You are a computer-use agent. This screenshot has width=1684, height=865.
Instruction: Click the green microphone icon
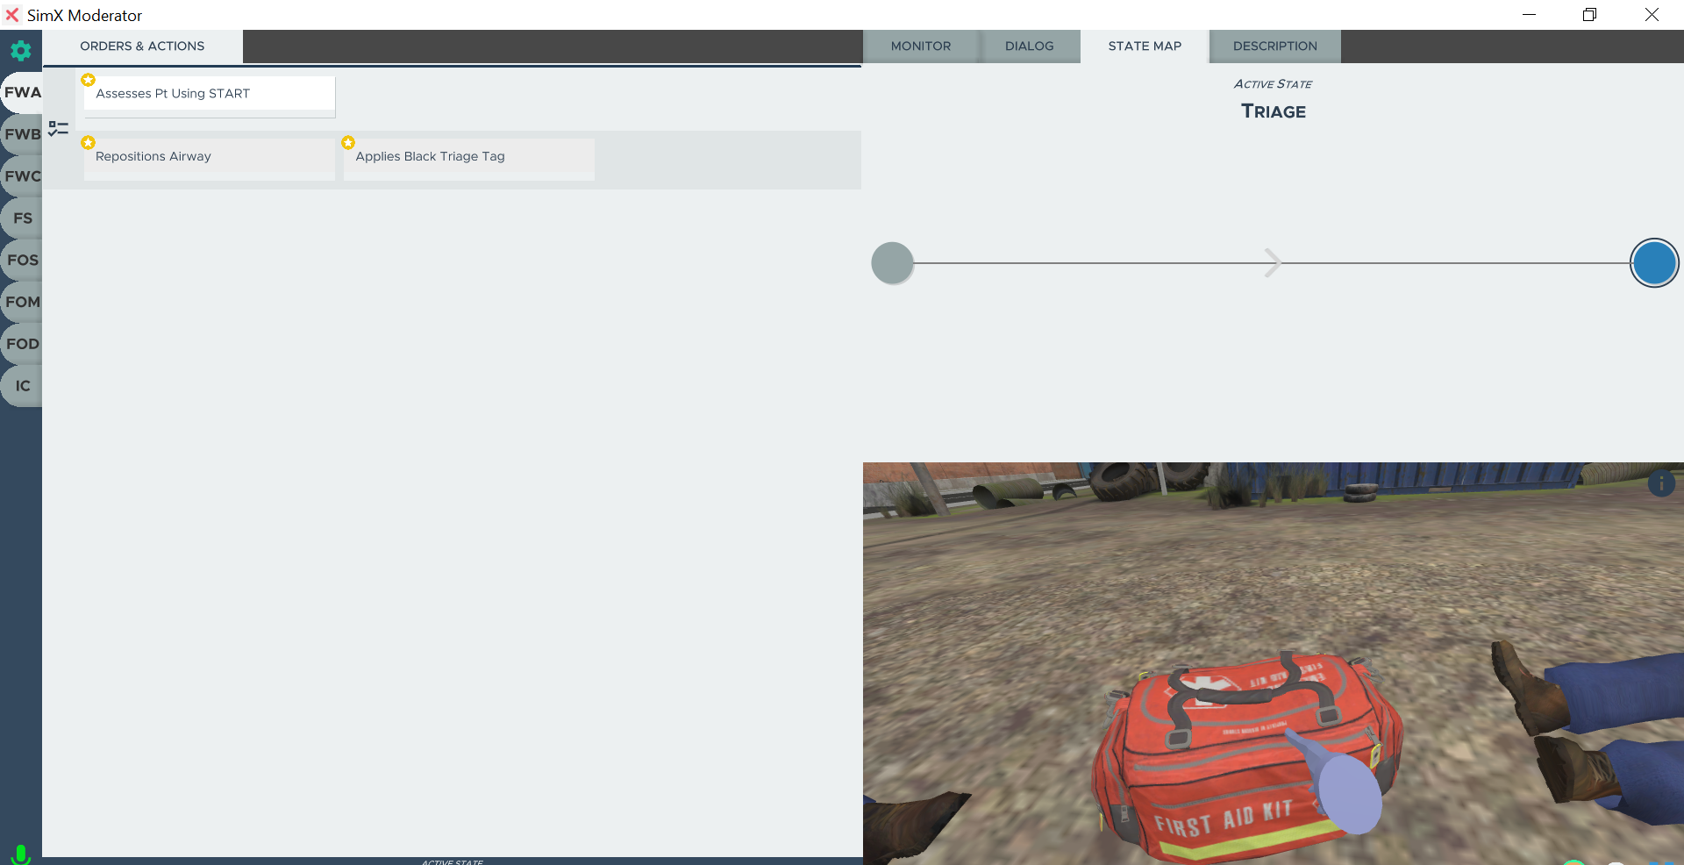[x=20, y=853]
